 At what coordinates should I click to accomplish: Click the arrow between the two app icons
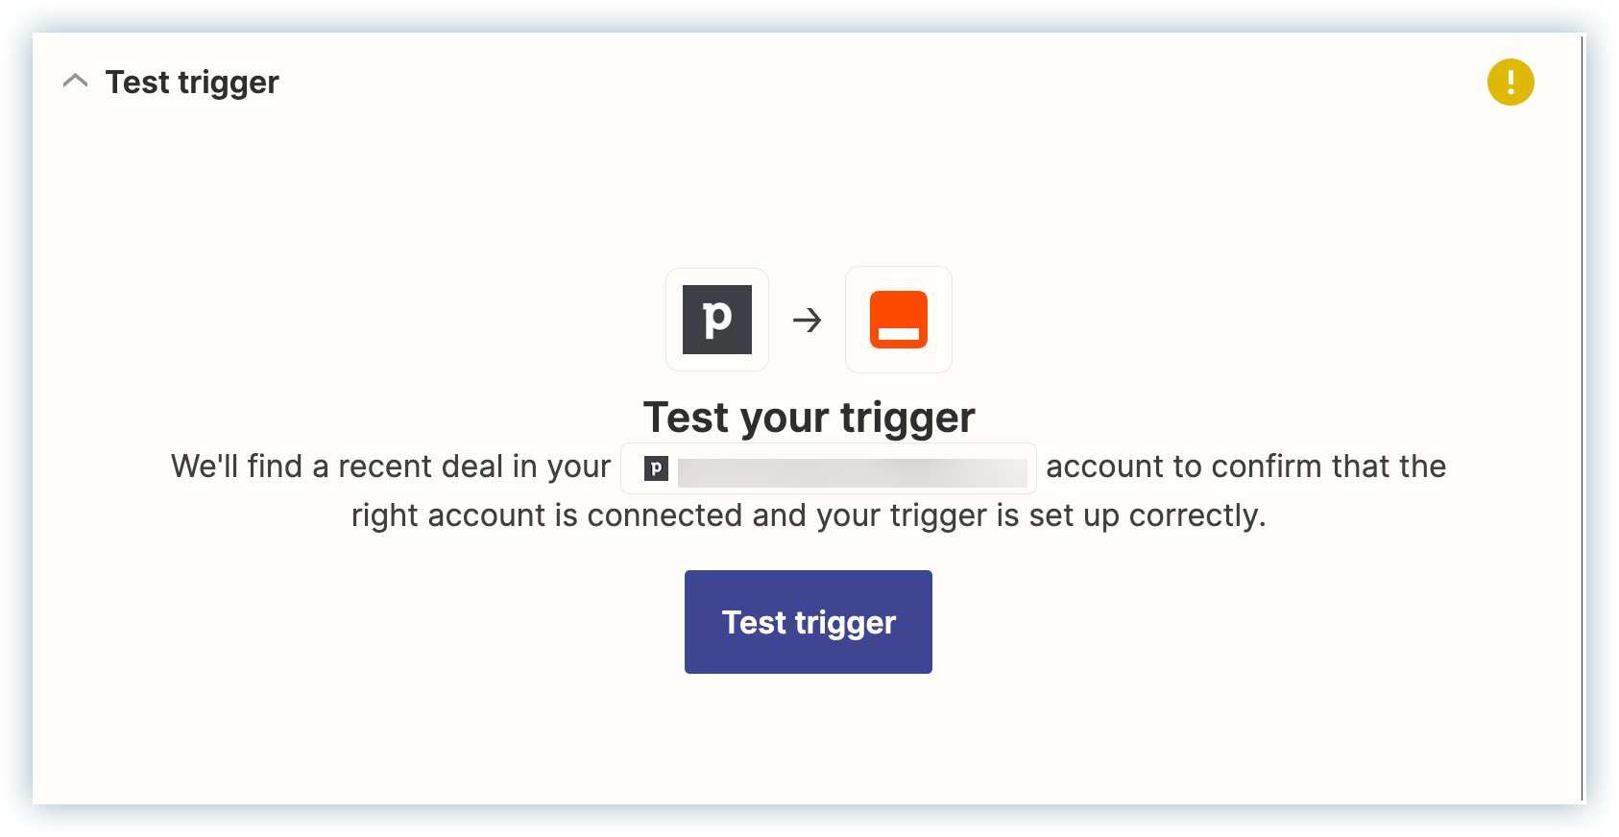[807, 320]
